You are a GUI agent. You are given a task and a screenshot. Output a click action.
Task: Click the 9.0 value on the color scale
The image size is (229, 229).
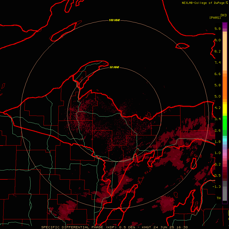click(218, 40)
